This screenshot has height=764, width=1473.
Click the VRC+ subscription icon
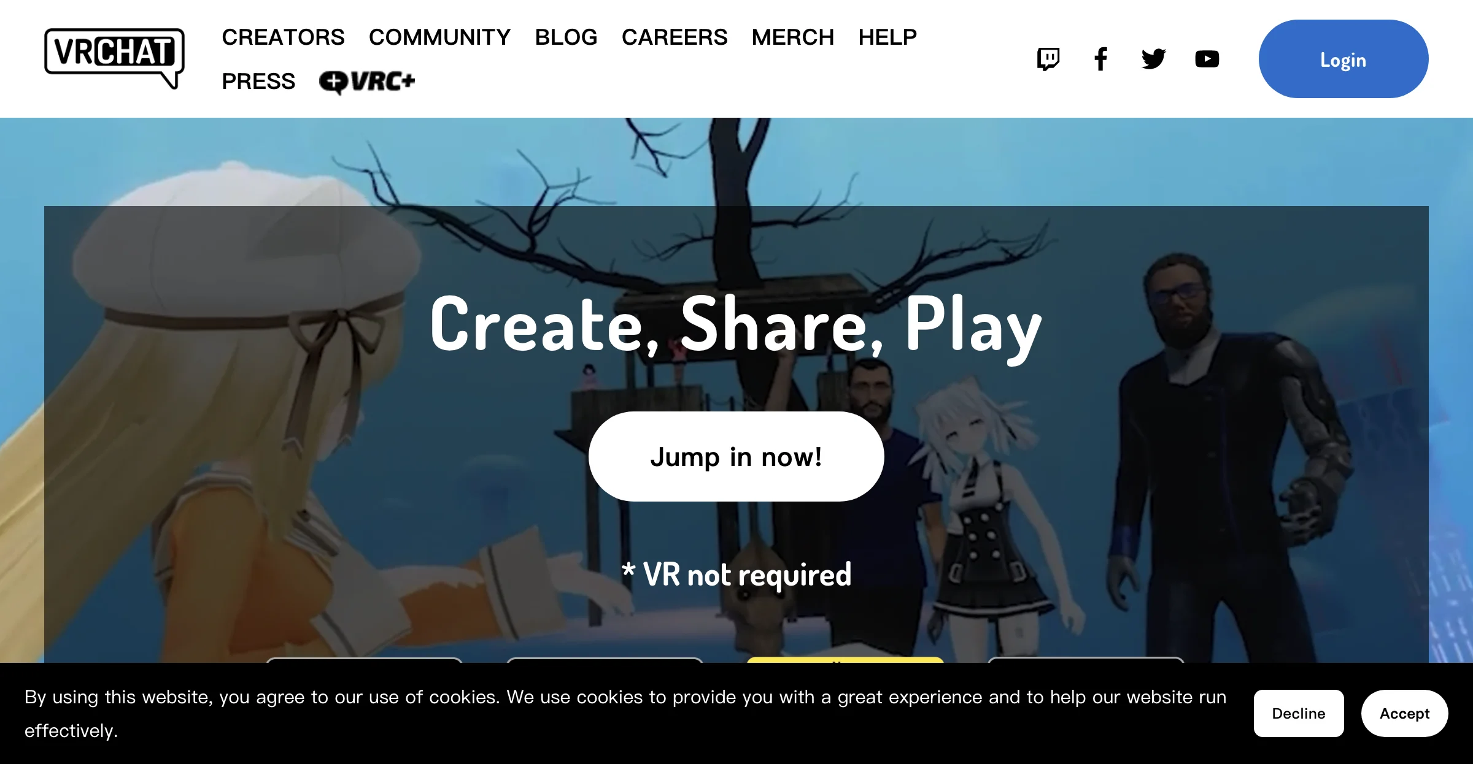click(x=367, y=80)
